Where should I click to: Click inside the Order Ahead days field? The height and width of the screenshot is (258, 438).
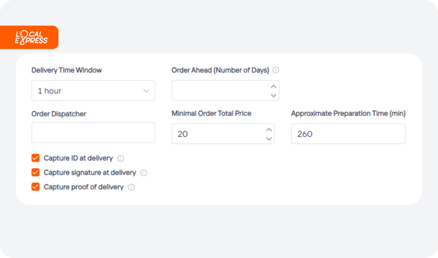tap(220, 91)
